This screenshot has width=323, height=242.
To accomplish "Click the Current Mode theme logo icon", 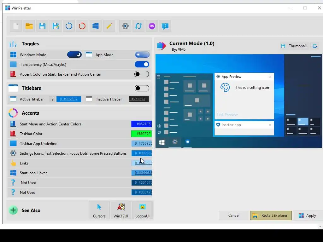I will [161, 46].
